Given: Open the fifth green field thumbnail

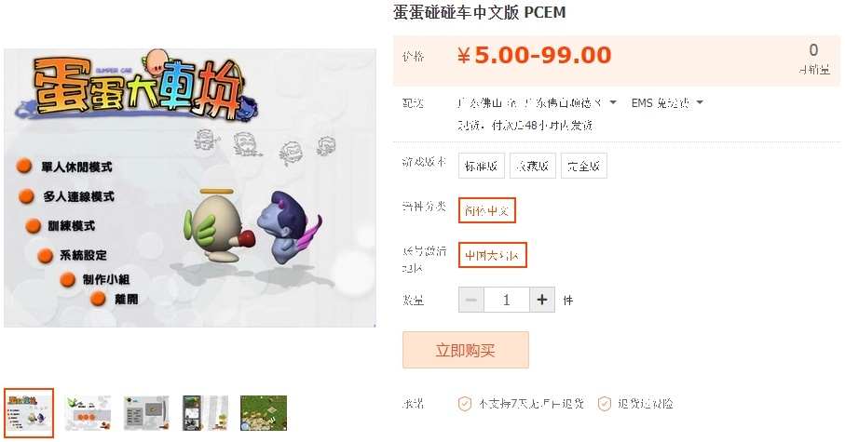Looking at the screenshot, I should click(x=264, y=413).
